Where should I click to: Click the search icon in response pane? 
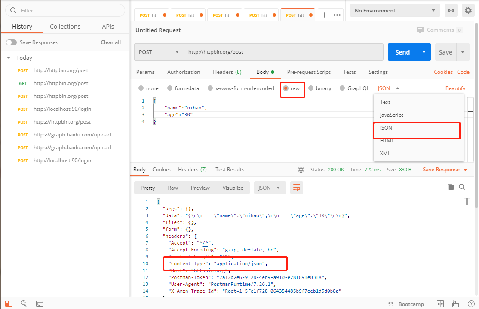pos(462,187)
